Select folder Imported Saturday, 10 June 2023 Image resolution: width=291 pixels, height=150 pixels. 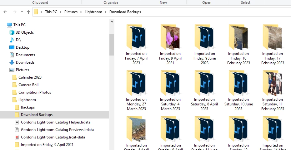[x=238, y=90]
